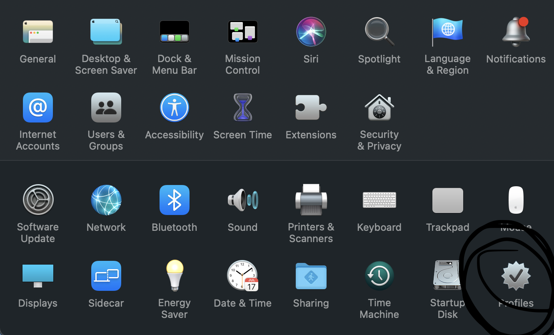
Task: Open Sidecar preferences
Action: click(106, 276)
